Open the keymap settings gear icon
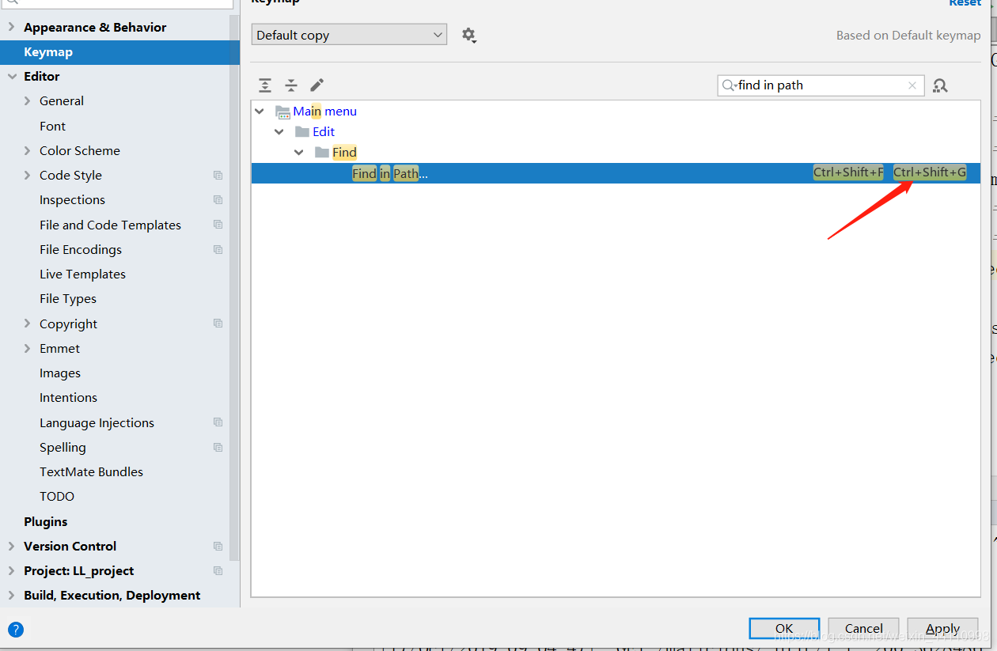The image size is (997, 651). (468, 35)
